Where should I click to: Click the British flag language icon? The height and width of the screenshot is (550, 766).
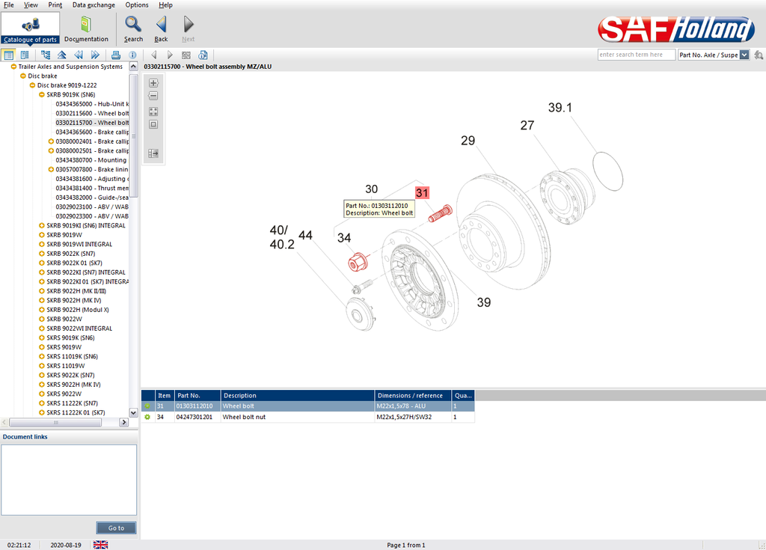[100, 545]
